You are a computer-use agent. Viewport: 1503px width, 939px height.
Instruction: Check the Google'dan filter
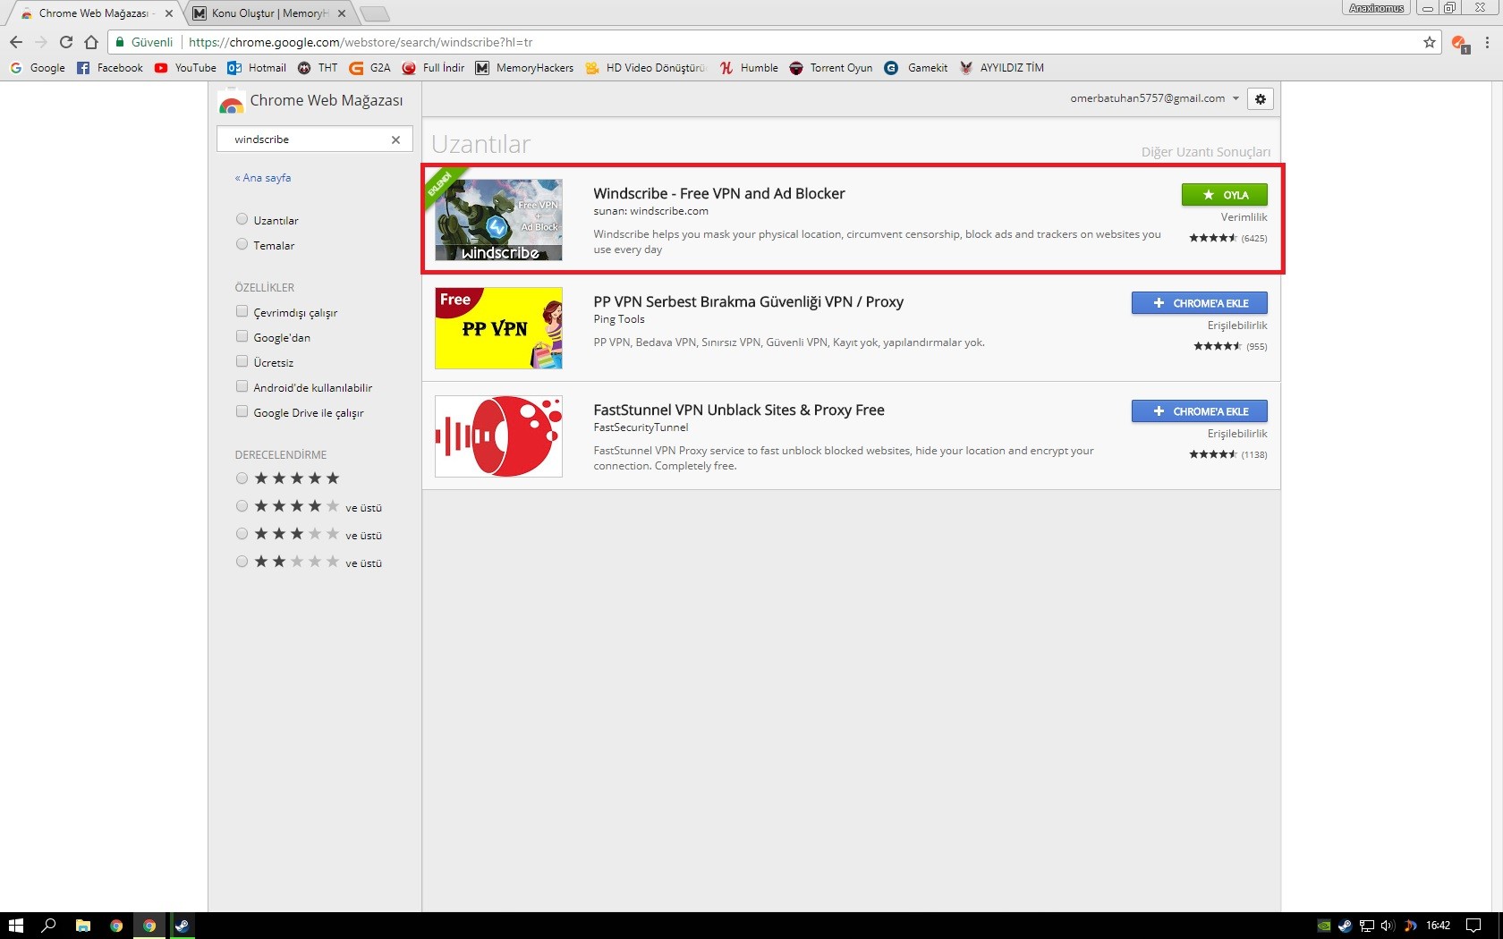pyautogui.click(x=242, y=336)
